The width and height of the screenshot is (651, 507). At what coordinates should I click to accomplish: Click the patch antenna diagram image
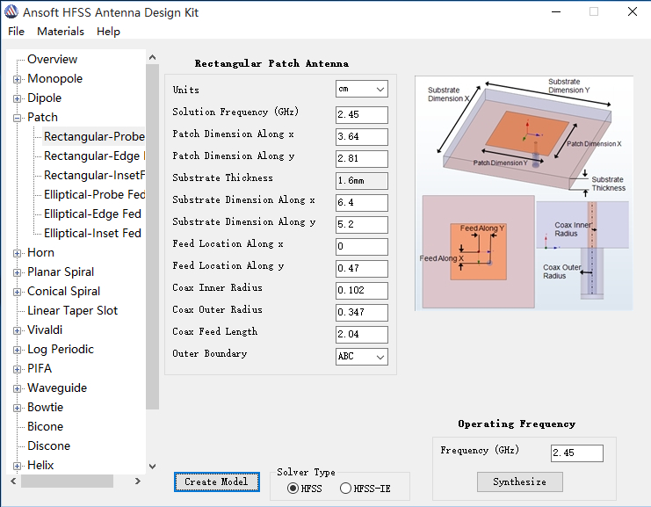pyautogui.click(x=524, y=193)
